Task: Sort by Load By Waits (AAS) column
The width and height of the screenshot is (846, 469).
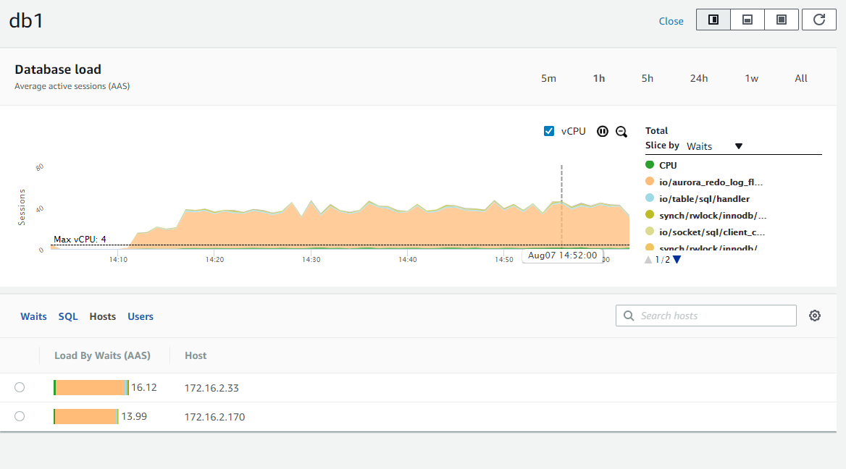Action: tap(103, 355)
